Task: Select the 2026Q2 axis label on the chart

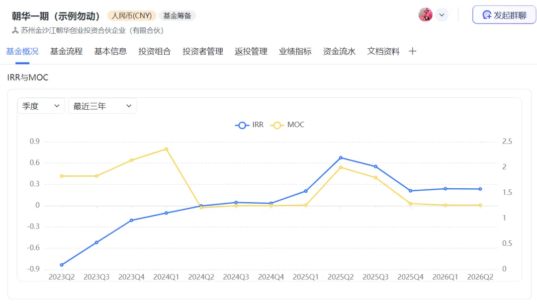Action: pos(479,277)
